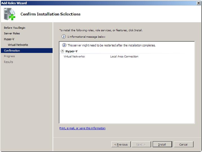Select the highlighted Confirmation step
This screenshot has width=202, height=152.
click(x=27, y=51)
